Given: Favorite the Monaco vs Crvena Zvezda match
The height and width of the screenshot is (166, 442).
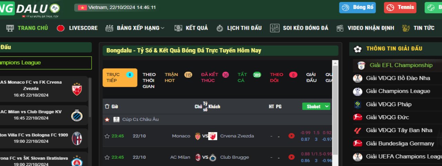Looking at the screenshot, I should 107,136.
